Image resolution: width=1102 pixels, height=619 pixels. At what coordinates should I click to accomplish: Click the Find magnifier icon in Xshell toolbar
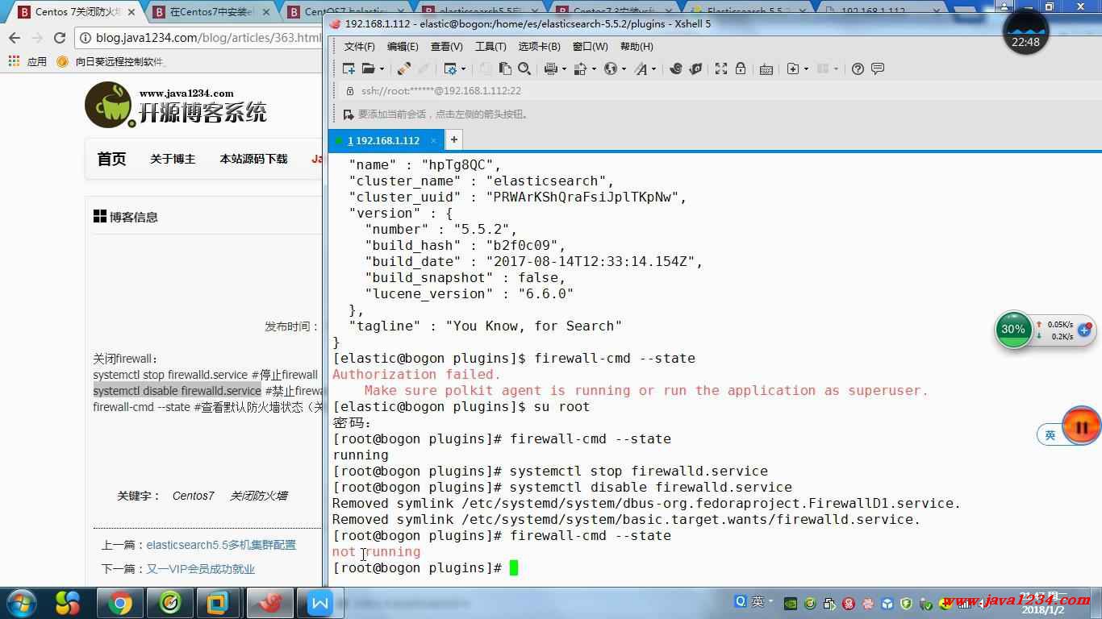(x=524, y=69)
